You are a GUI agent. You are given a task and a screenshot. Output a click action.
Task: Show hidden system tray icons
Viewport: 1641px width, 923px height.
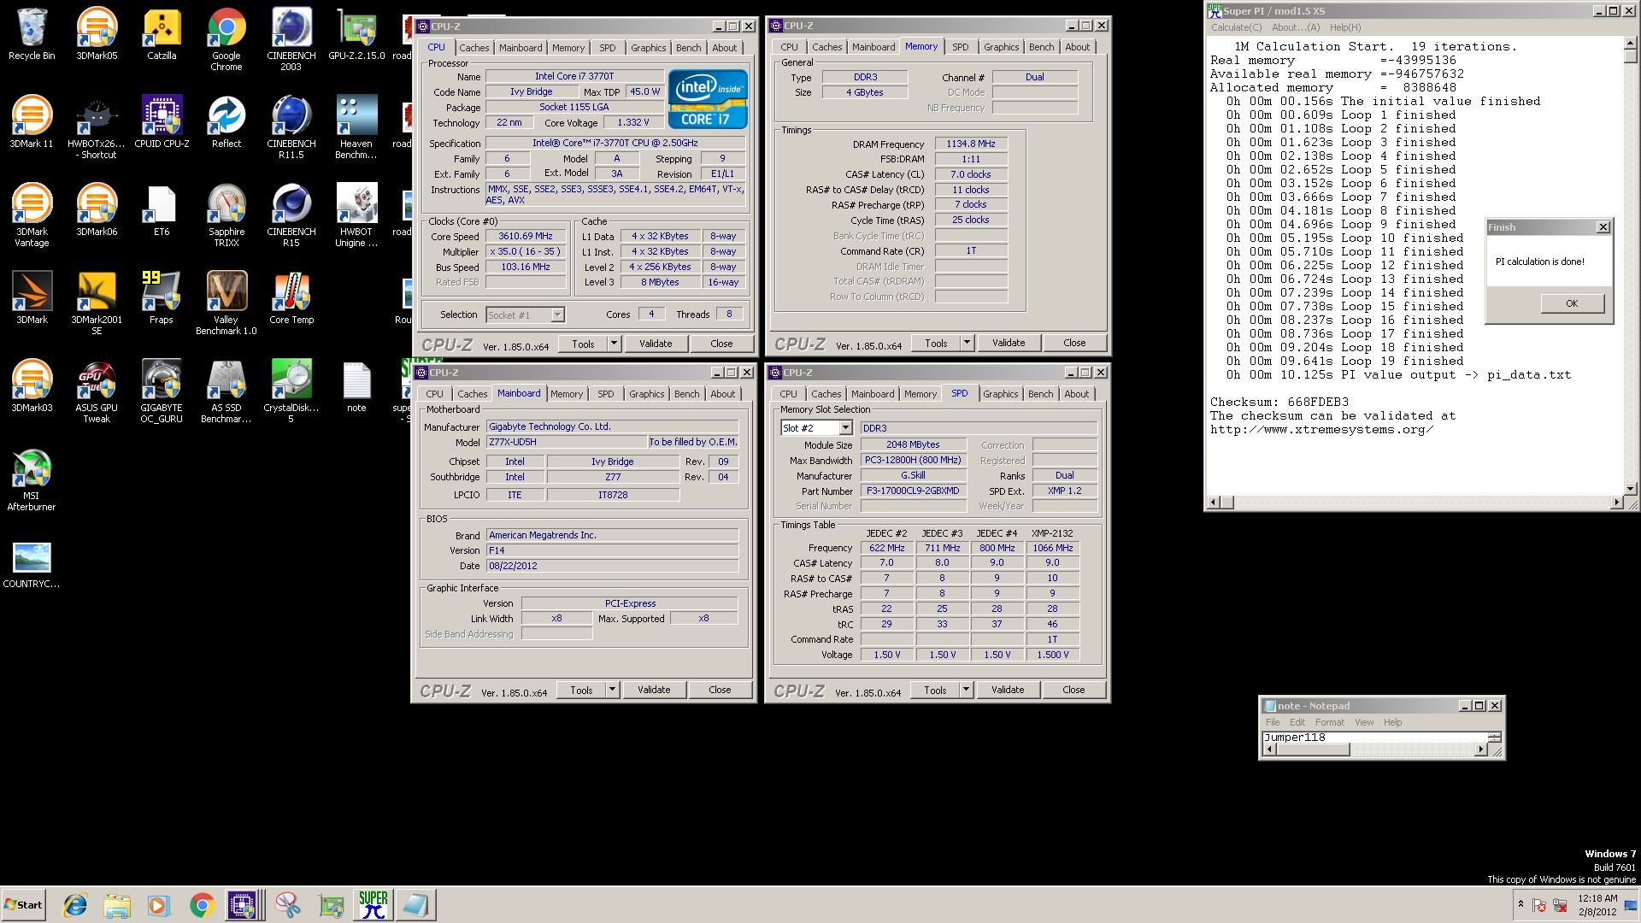pos(1520,904)
